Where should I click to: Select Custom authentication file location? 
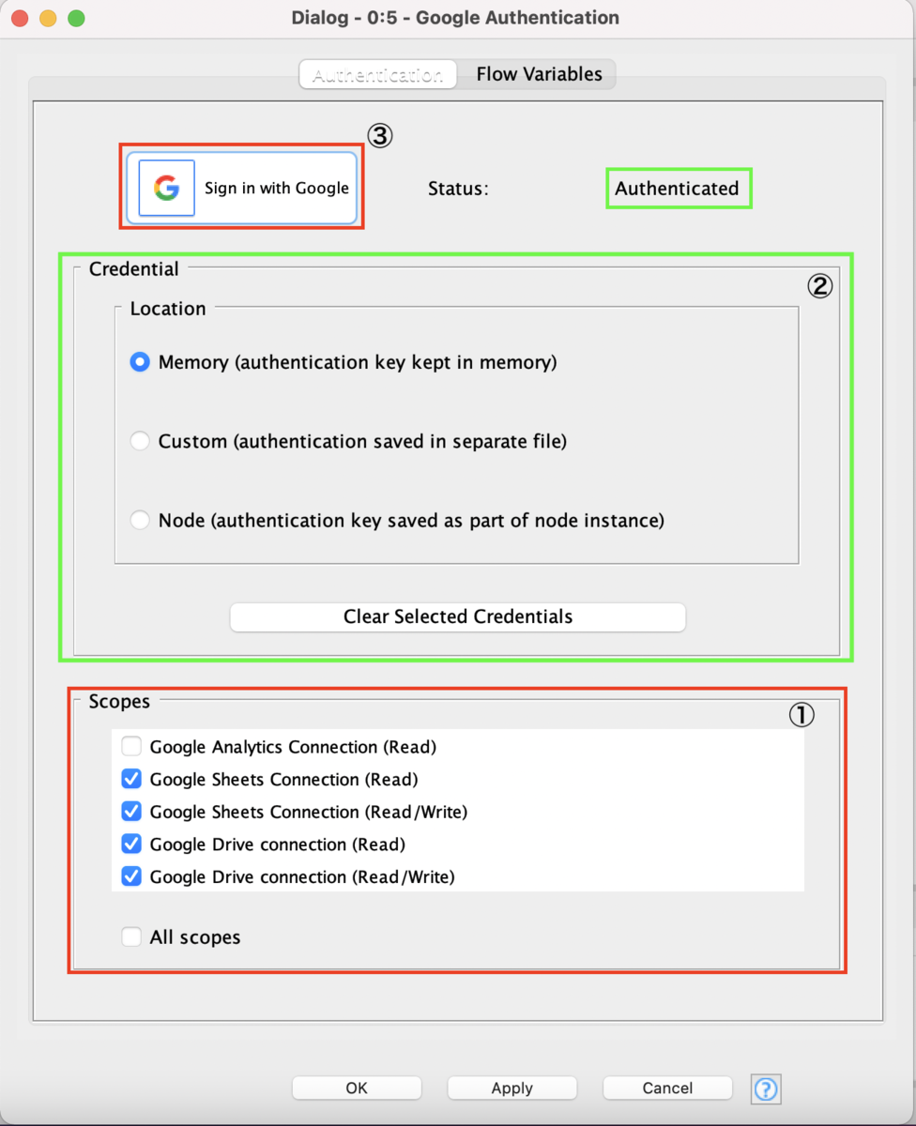tap(140, 441)
